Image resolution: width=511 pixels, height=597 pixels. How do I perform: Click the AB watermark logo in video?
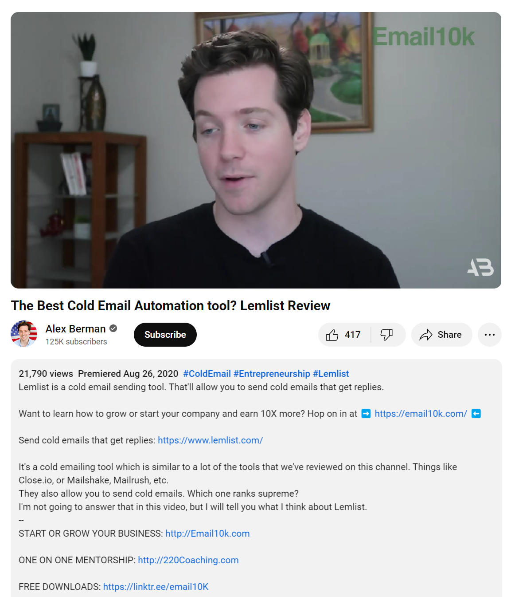point(480,267)
